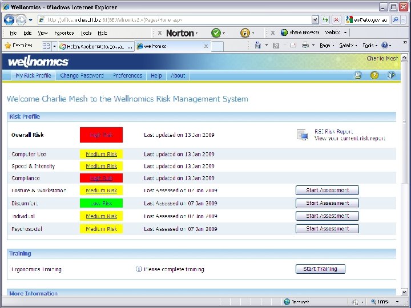The height and width of the screenshot is (308, 411).
Task: Open the Tools menu in menu bar
Action: pos(86,33)
